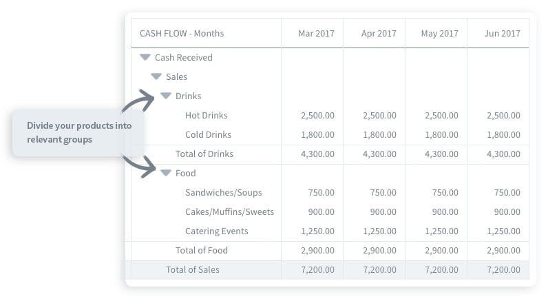
Task: Collapse the Cash Received group
Action: pos(145,57)
